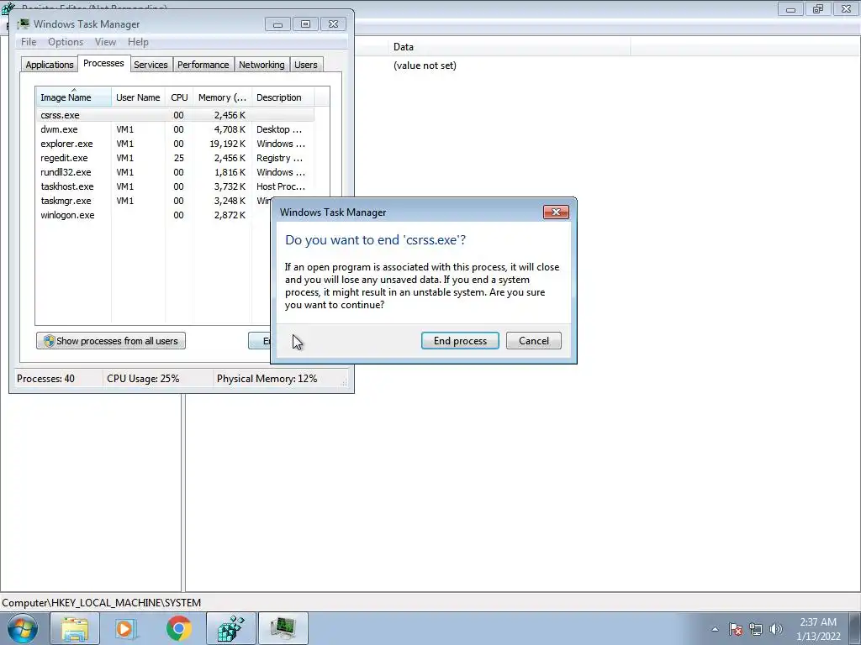This screenshot has height=645, width=861.
Task: Open Windows Explorer from taskbar
Action: click(x=75, y=628)
